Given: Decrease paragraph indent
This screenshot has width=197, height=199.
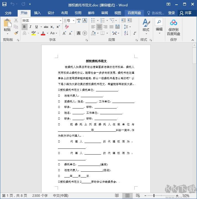Looking at the screenshot, I should (x=124, y=20).
